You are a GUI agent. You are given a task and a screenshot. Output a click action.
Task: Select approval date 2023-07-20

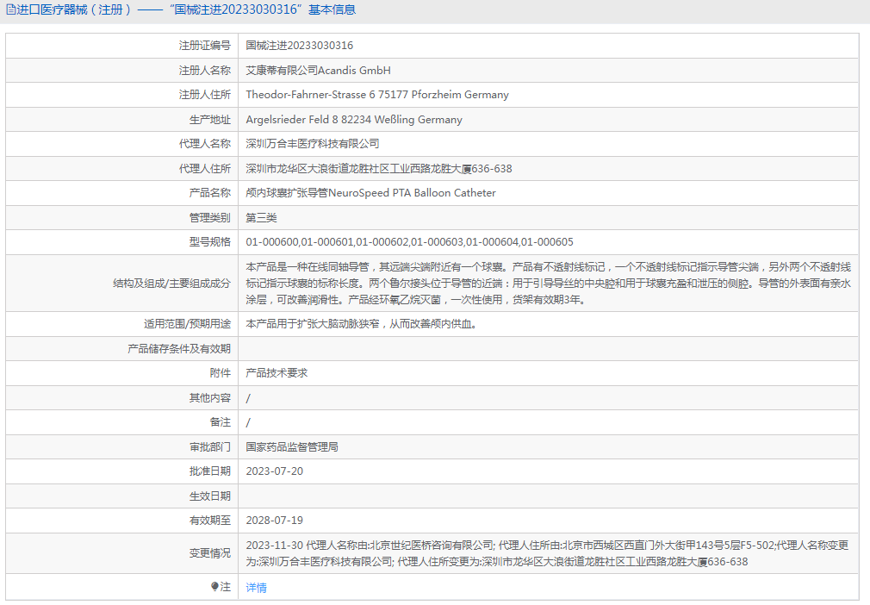[275, 471]
